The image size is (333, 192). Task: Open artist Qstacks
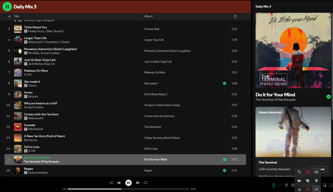click(x=33, y=96)
